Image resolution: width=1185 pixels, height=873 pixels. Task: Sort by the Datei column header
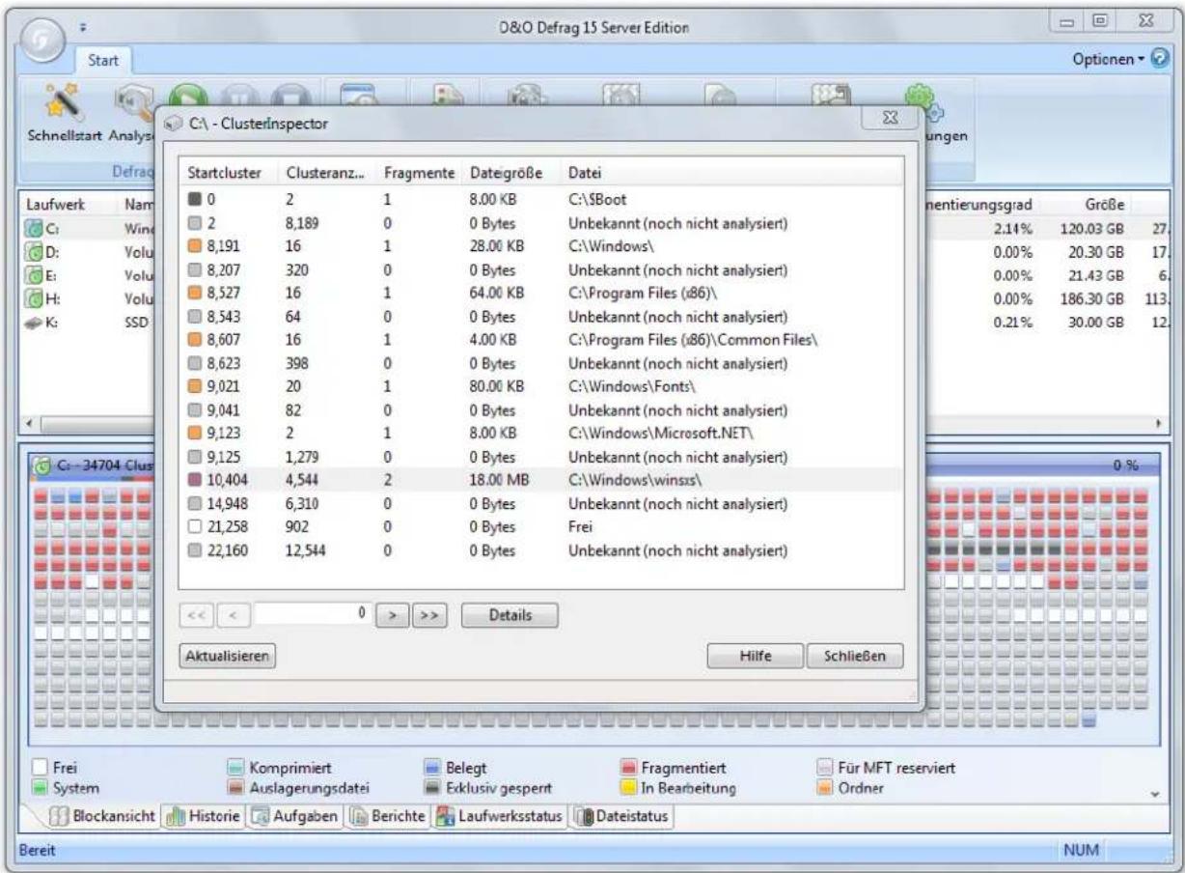731,173
